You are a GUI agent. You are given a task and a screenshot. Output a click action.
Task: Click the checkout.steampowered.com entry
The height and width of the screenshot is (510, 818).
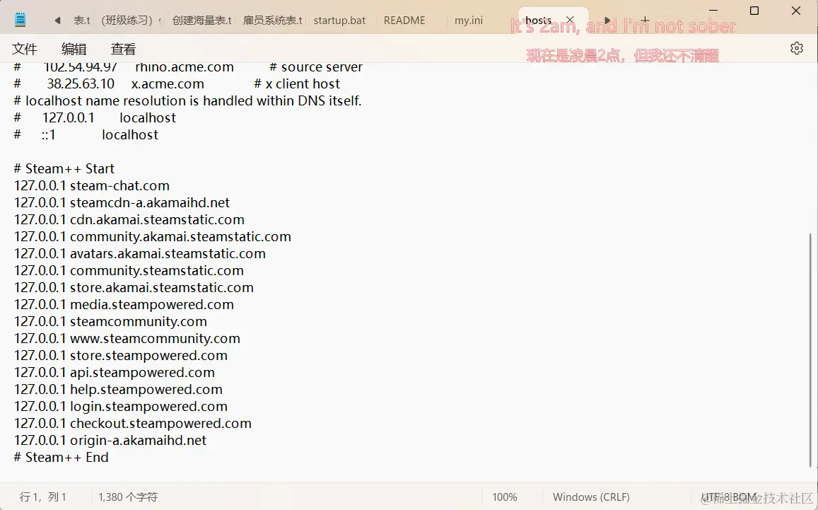pyautogui.click(x=132, y=423)
